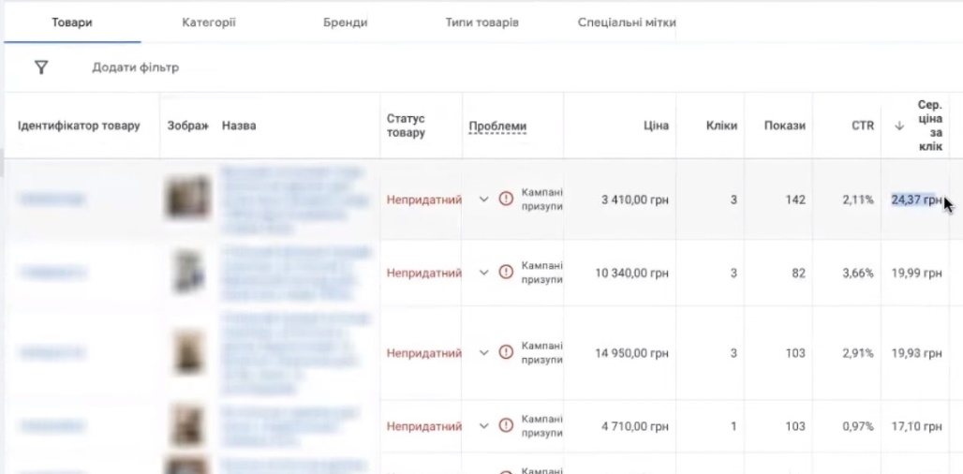Open the Бренди tab
The height and width of the screenshot is (474, 963).
pyautogui.click(x=345, y=22)
